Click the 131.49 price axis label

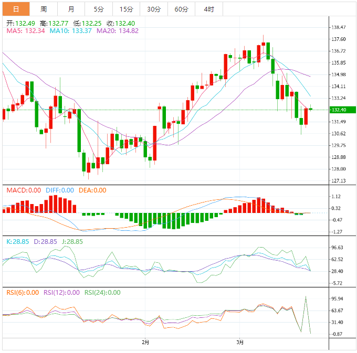(x=339, y=122)
